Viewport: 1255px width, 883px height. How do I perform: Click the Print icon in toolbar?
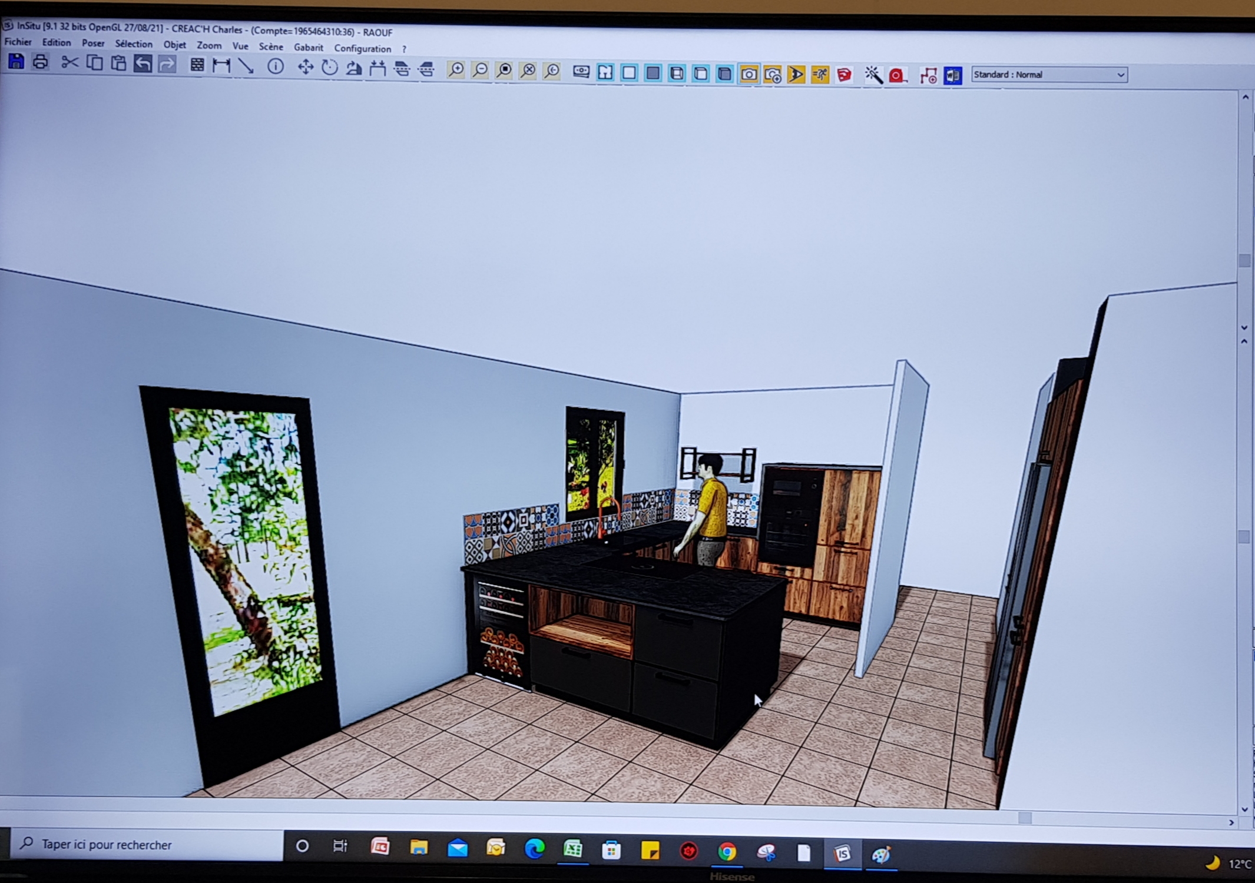click(40, 62)
